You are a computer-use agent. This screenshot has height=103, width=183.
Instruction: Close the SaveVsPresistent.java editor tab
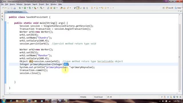point(24,12)
